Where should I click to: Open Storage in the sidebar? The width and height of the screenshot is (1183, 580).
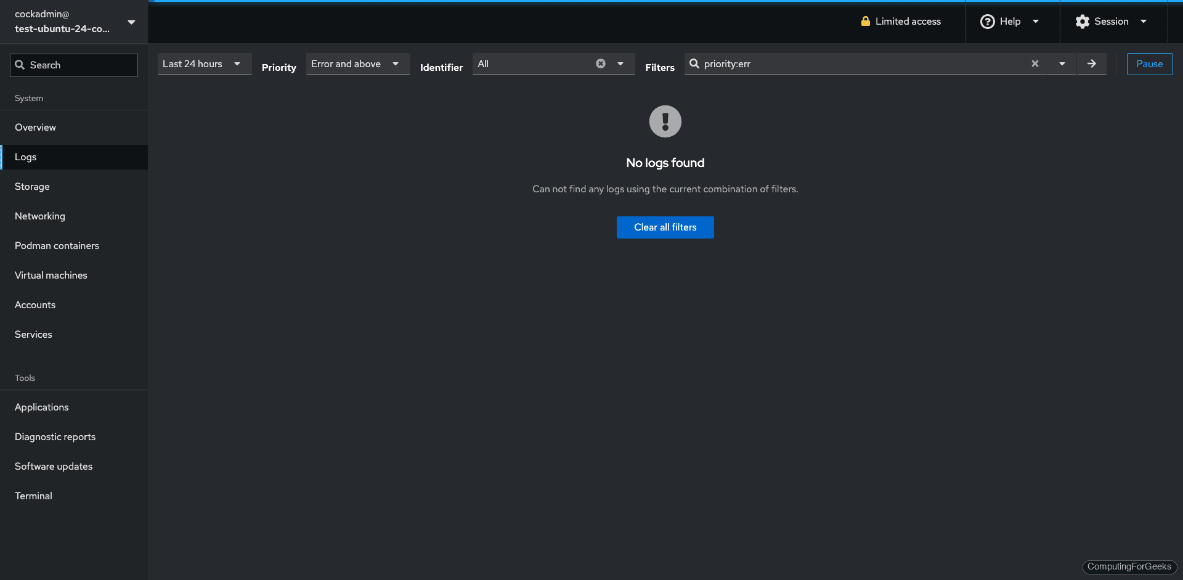pos(32,187)
